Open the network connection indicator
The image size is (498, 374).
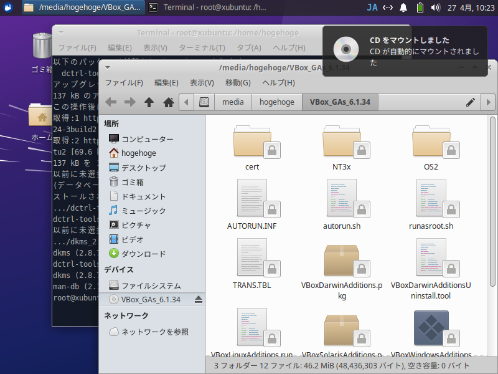[388, 7]
